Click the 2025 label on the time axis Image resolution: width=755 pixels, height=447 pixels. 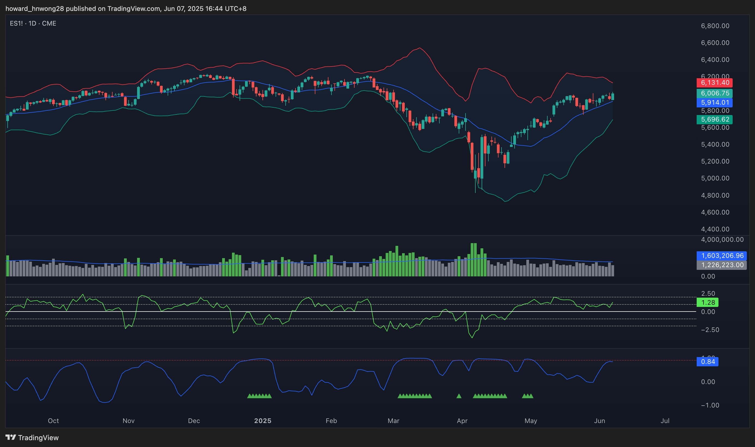click(x=262, y=421)
